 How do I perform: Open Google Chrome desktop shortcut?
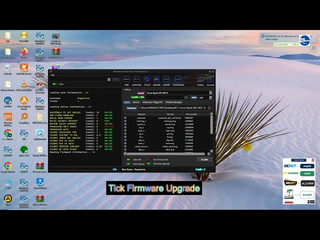click(8, 167)
